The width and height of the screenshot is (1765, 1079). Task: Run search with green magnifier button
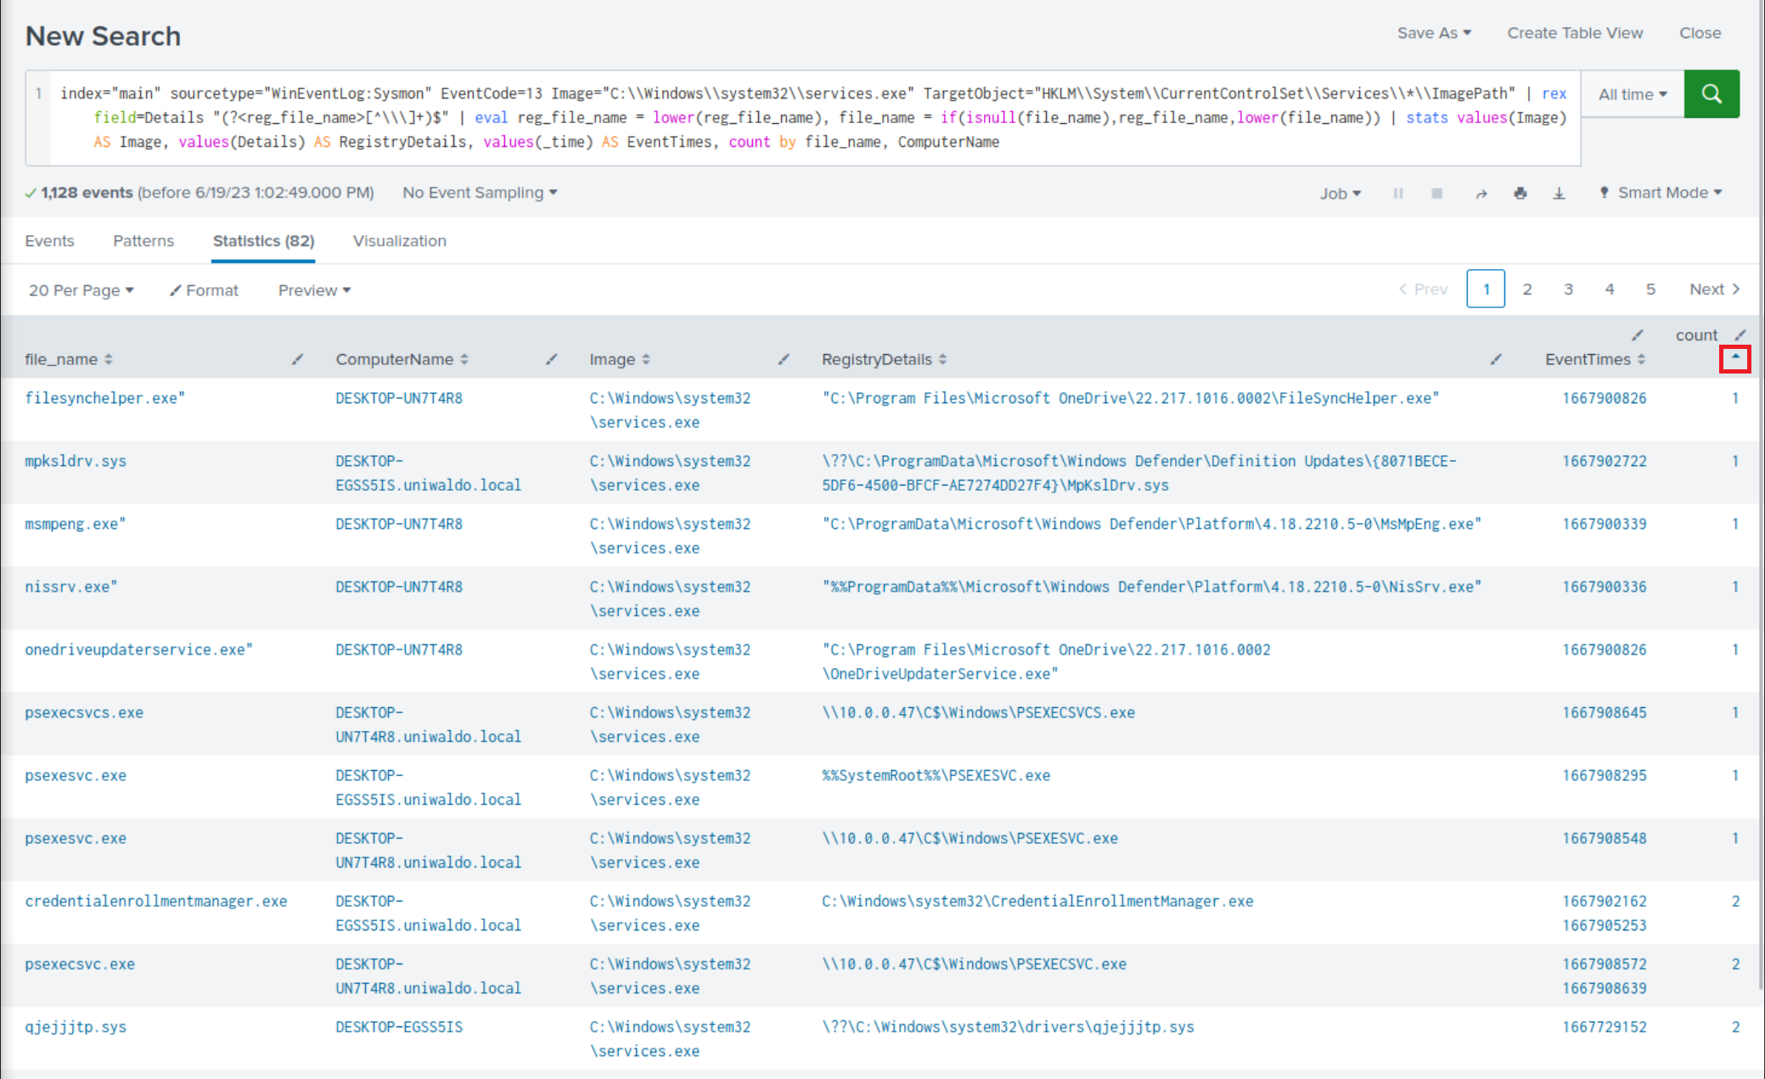click(1711, 94)
